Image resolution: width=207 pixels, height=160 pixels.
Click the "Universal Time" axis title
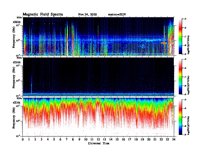(x=99, y=143)
